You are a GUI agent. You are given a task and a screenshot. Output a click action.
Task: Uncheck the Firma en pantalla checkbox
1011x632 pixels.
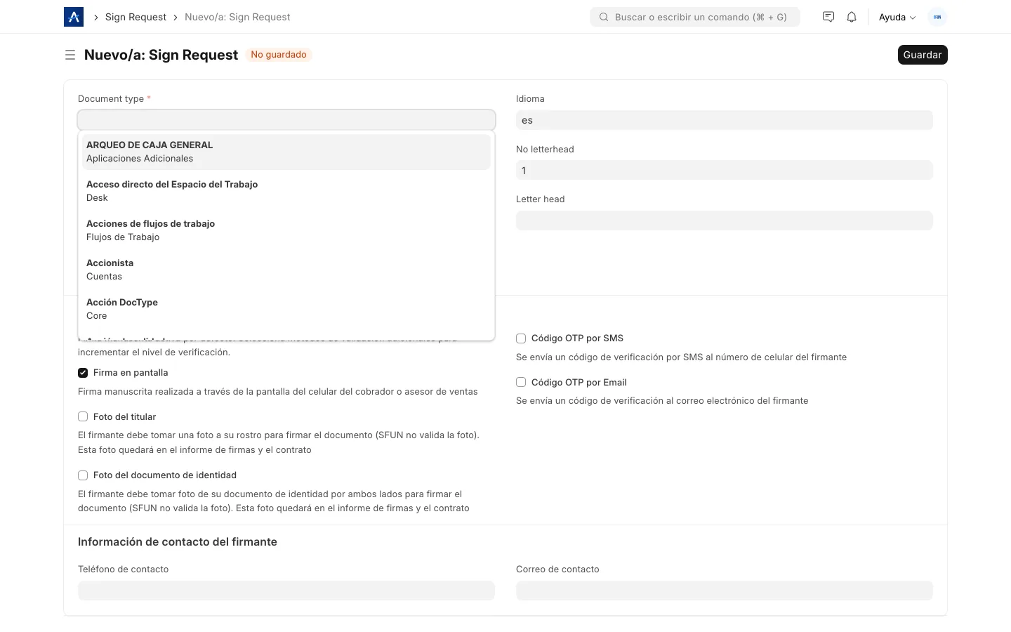pyautogui.click(x=83, y=373)
